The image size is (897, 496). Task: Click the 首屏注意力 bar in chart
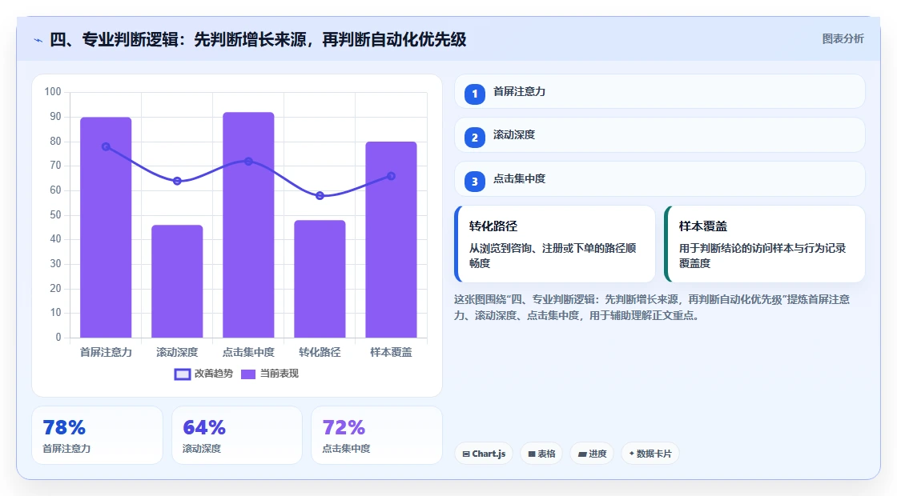pos(106,227)
